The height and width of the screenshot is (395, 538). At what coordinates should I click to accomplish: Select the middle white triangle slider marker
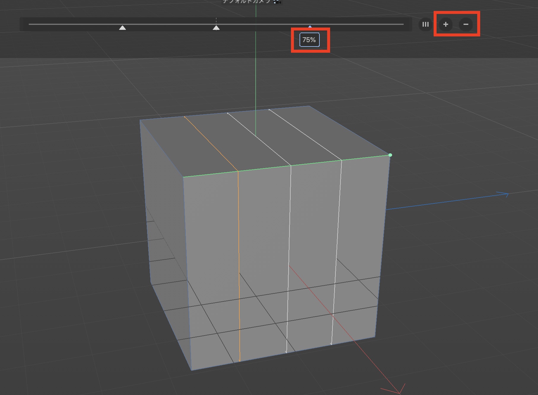tap(216, 28)
